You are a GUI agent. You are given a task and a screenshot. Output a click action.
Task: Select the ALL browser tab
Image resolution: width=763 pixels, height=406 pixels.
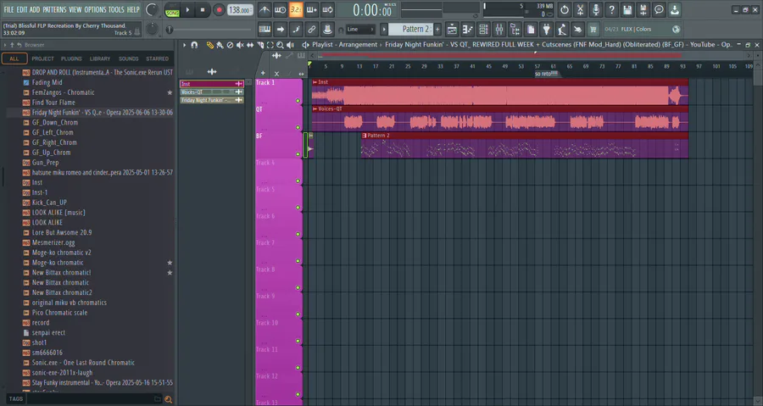14,58
